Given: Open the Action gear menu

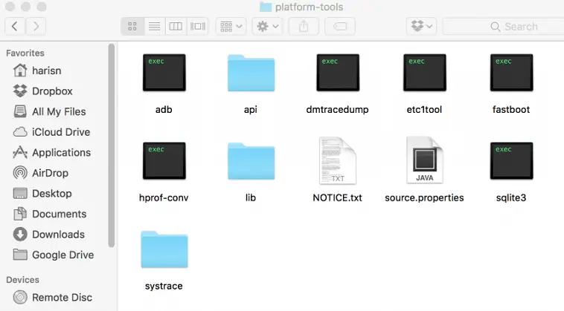Looking at the screenshot, I should (267, 26).
